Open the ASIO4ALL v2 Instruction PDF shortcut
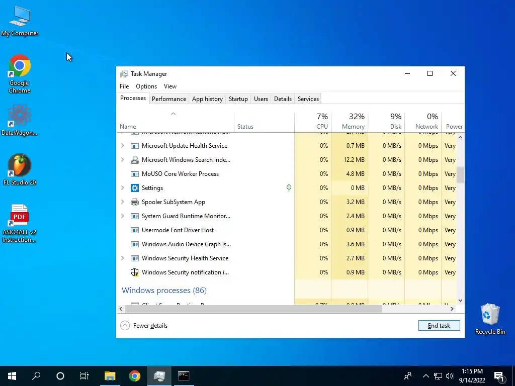The image size is (515, 386). pyautogui.click(x=20, y=223)
